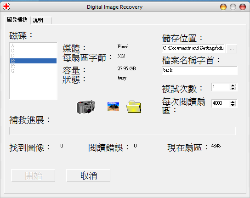Click the red close window button
250x198 pixels.
coord(243,7)
